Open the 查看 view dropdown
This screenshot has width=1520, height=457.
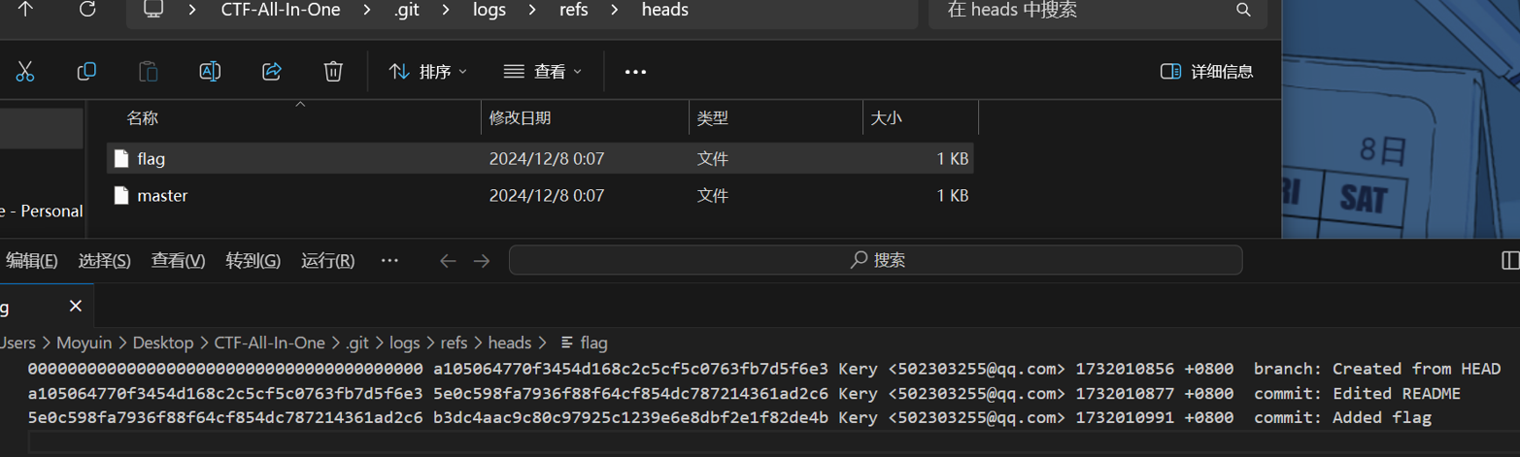click(x=543, y=72)
